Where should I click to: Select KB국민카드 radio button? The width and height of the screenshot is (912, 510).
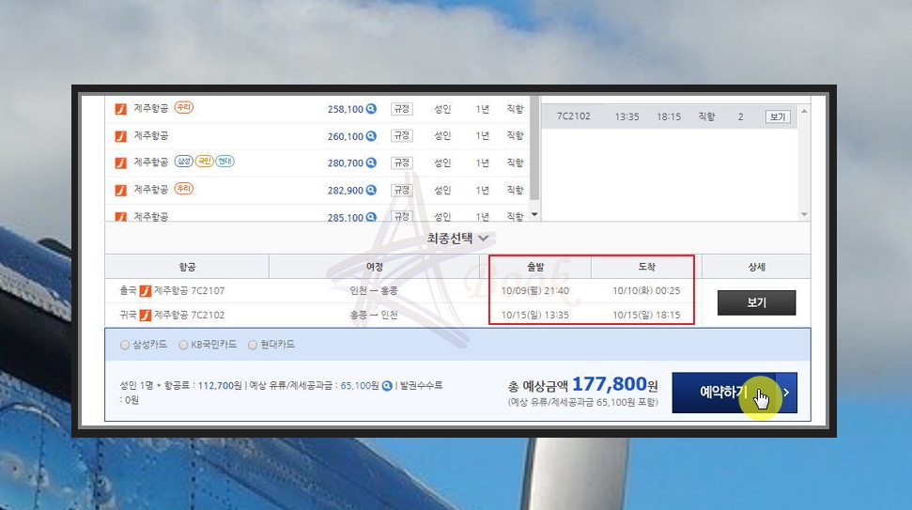(x=183, y=345)
